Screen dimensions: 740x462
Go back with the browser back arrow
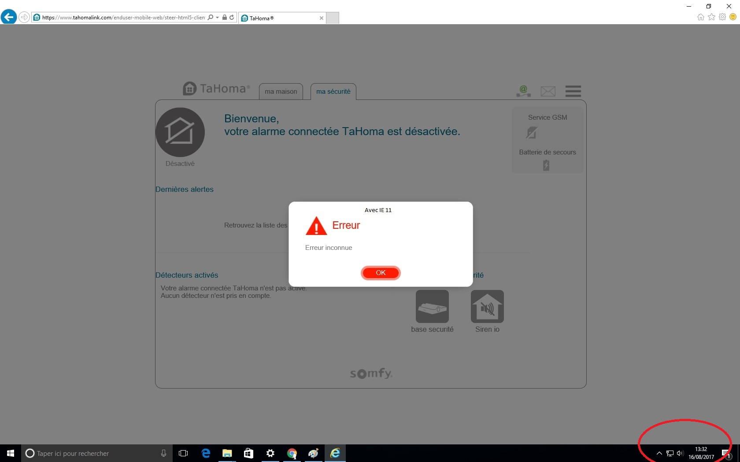pyautogui.click(x=8, y=17)
